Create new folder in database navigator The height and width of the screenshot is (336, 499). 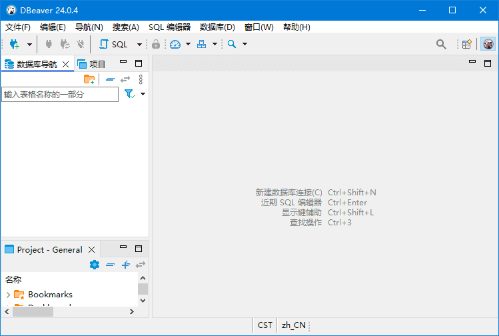89,79
